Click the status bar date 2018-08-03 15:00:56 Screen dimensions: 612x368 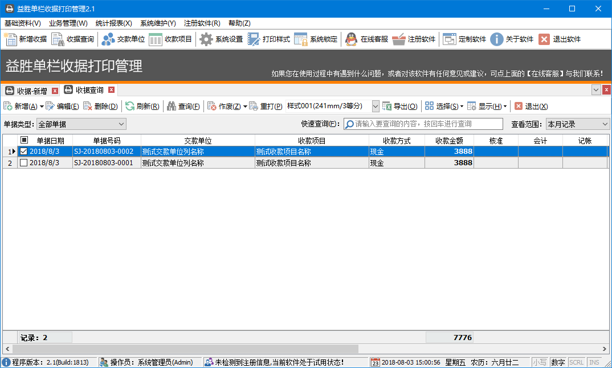tap(411, 362)
